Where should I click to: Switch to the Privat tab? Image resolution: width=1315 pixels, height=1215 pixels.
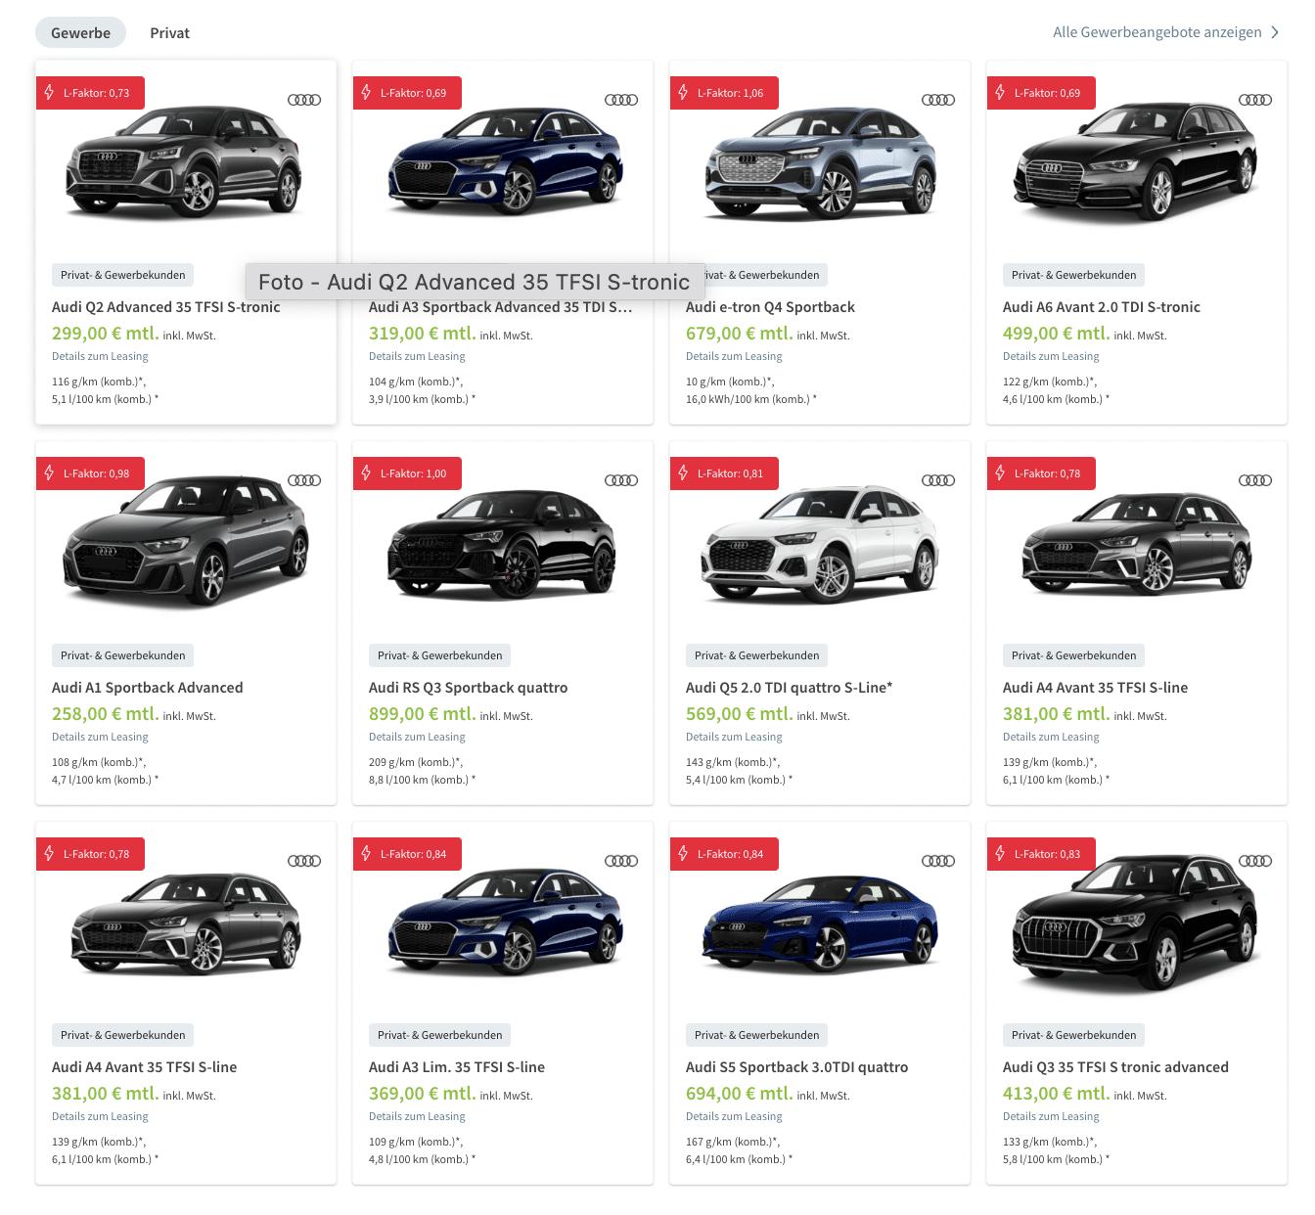coord(169,32)
